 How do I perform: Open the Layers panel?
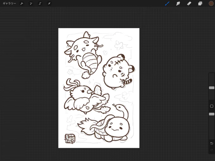point(200,3)
